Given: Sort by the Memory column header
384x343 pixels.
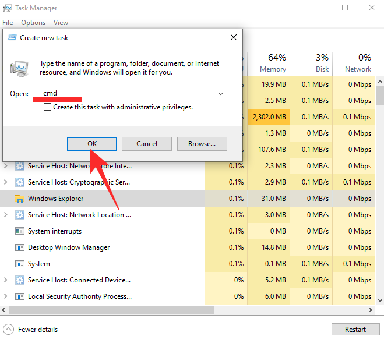Looking at the screenshot, I should click(269, 63).
